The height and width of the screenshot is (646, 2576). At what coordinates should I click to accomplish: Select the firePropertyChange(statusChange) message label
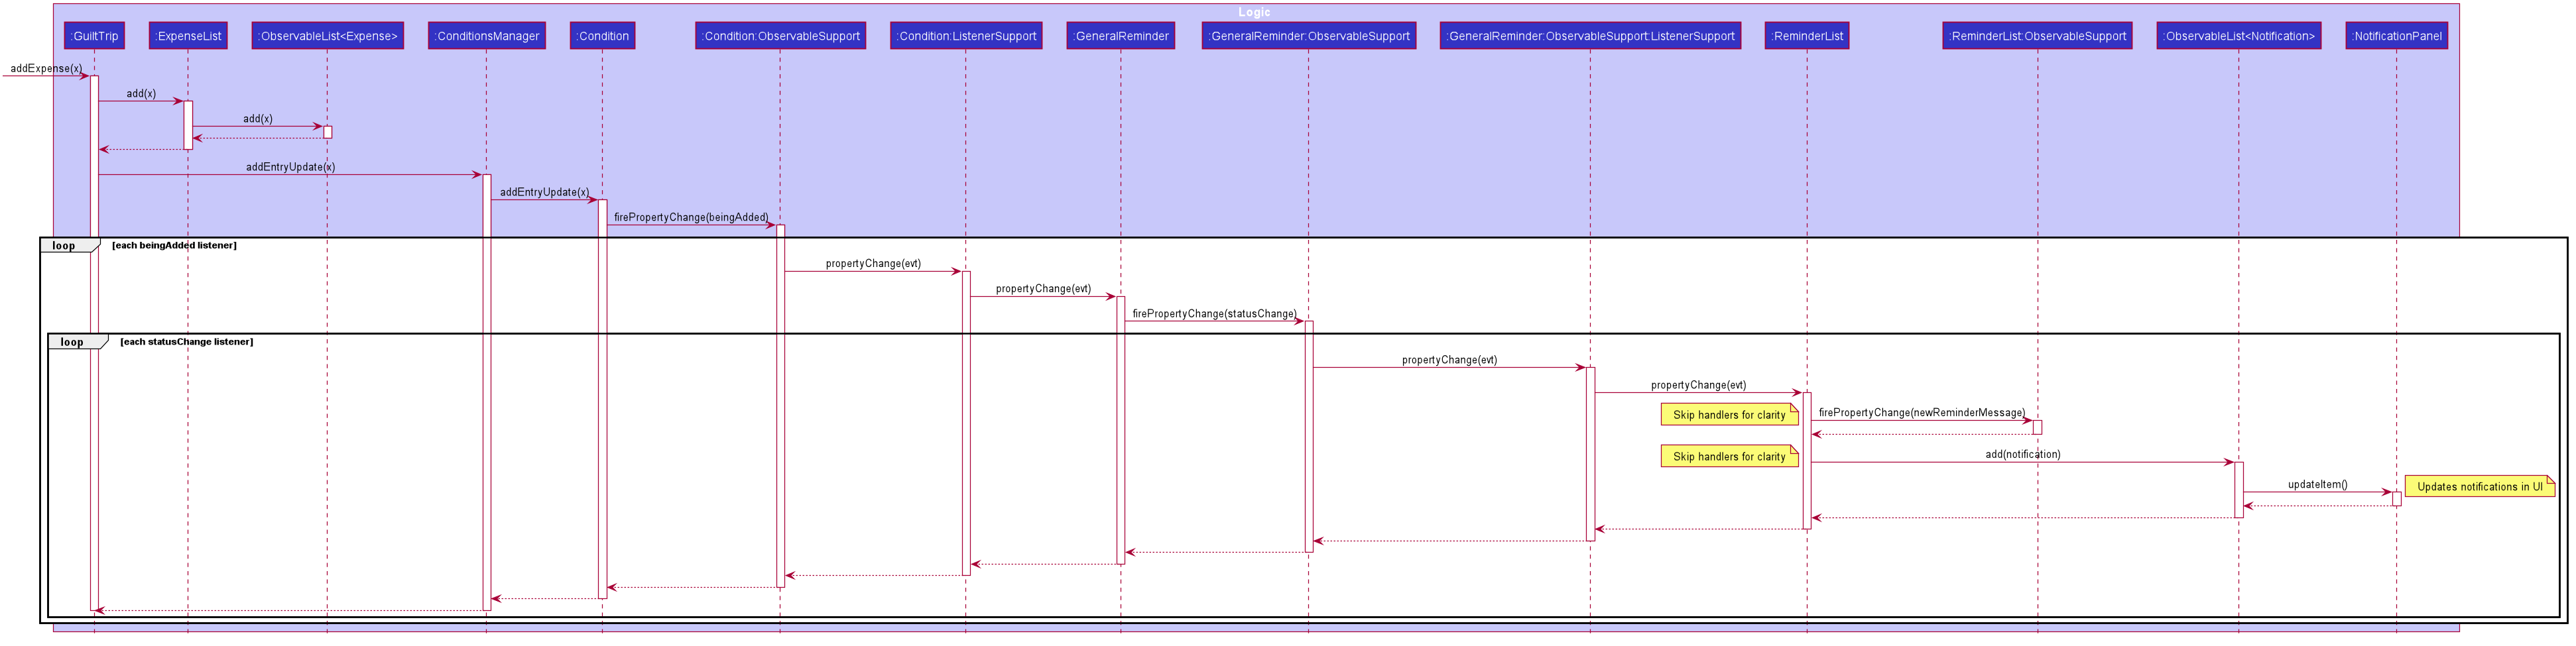point(1214,314)
